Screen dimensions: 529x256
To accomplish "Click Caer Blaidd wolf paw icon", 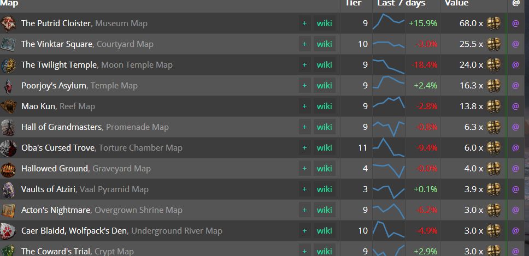I will (8, 231).
